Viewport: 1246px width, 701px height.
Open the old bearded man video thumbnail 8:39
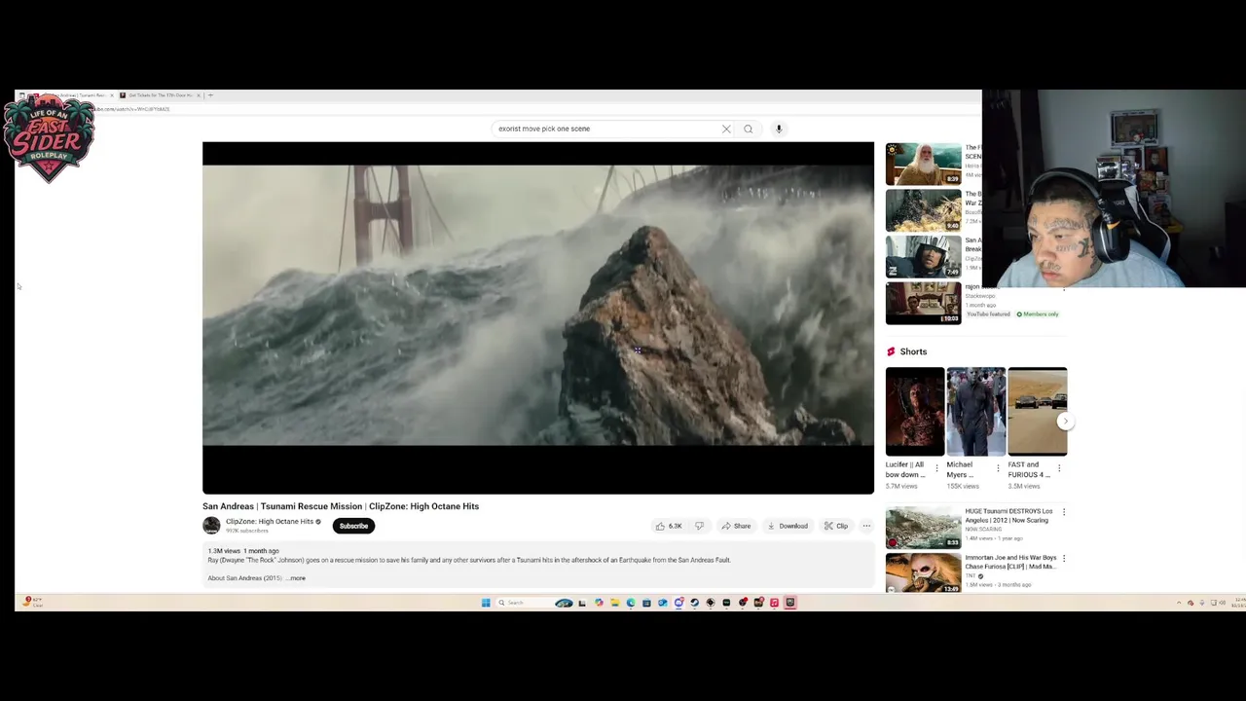923,164
